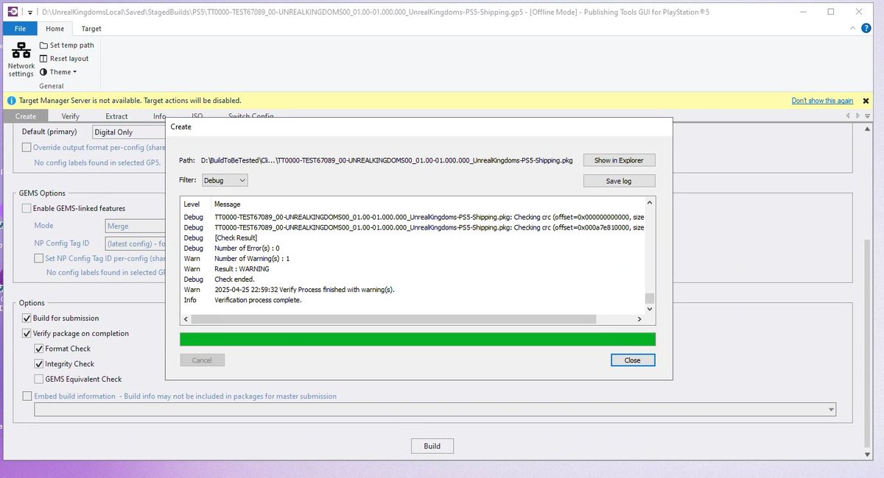
Task: Click the Build button
Action: 432,446
